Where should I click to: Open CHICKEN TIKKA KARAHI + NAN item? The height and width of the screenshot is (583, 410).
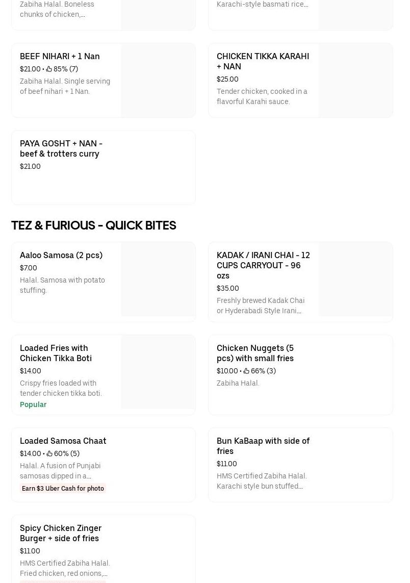tap(263, 61)
